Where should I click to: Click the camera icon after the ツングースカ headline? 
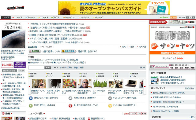(82, 42)
